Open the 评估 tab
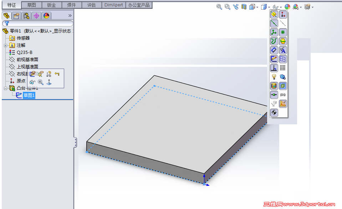 tap(92, 5)
